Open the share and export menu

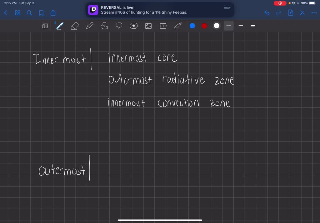pos(53,13)
